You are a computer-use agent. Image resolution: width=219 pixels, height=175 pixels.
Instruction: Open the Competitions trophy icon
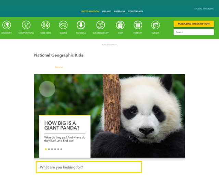(x=26, y=25)
